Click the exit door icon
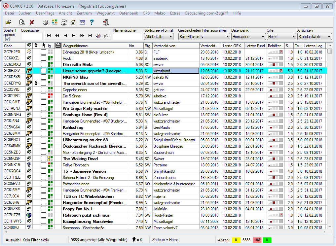This screenshot has width=336, height=246. (x=105, y=22)
